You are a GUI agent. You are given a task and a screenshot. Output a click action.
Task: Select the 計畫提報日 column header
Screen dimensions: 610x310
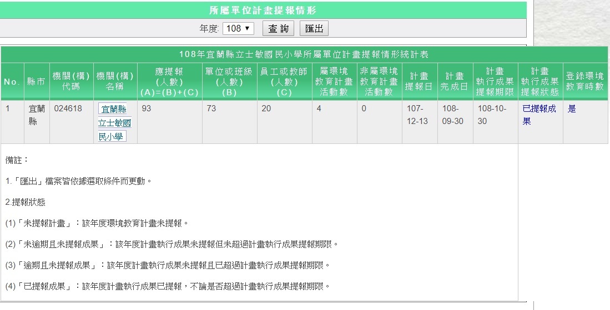[x=420, y=81]
